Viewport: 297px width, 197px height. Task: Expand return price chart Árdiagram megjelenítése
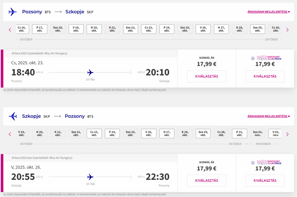point(269,116)
